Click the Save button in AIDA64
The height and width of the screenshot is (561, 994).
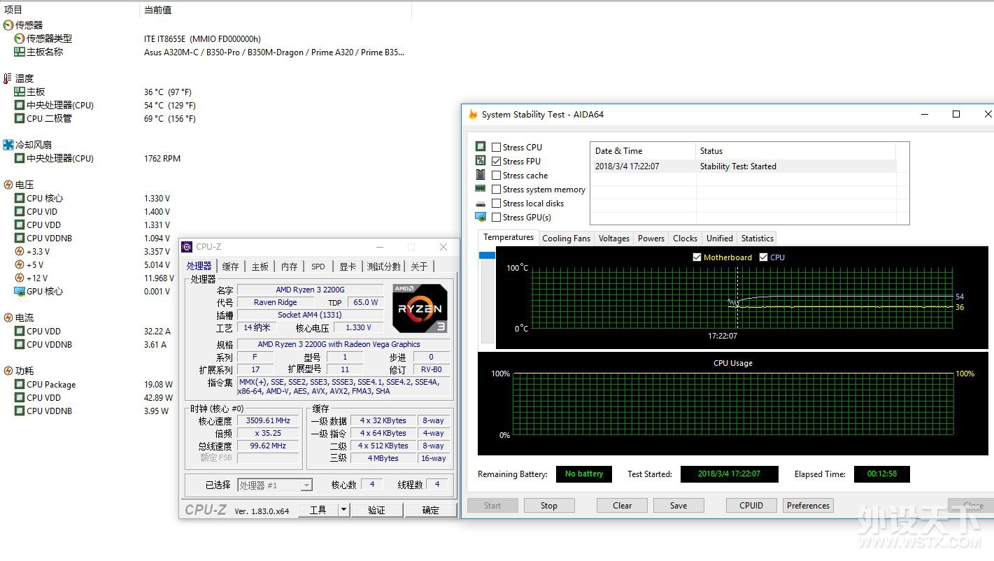tap(679, 506)
